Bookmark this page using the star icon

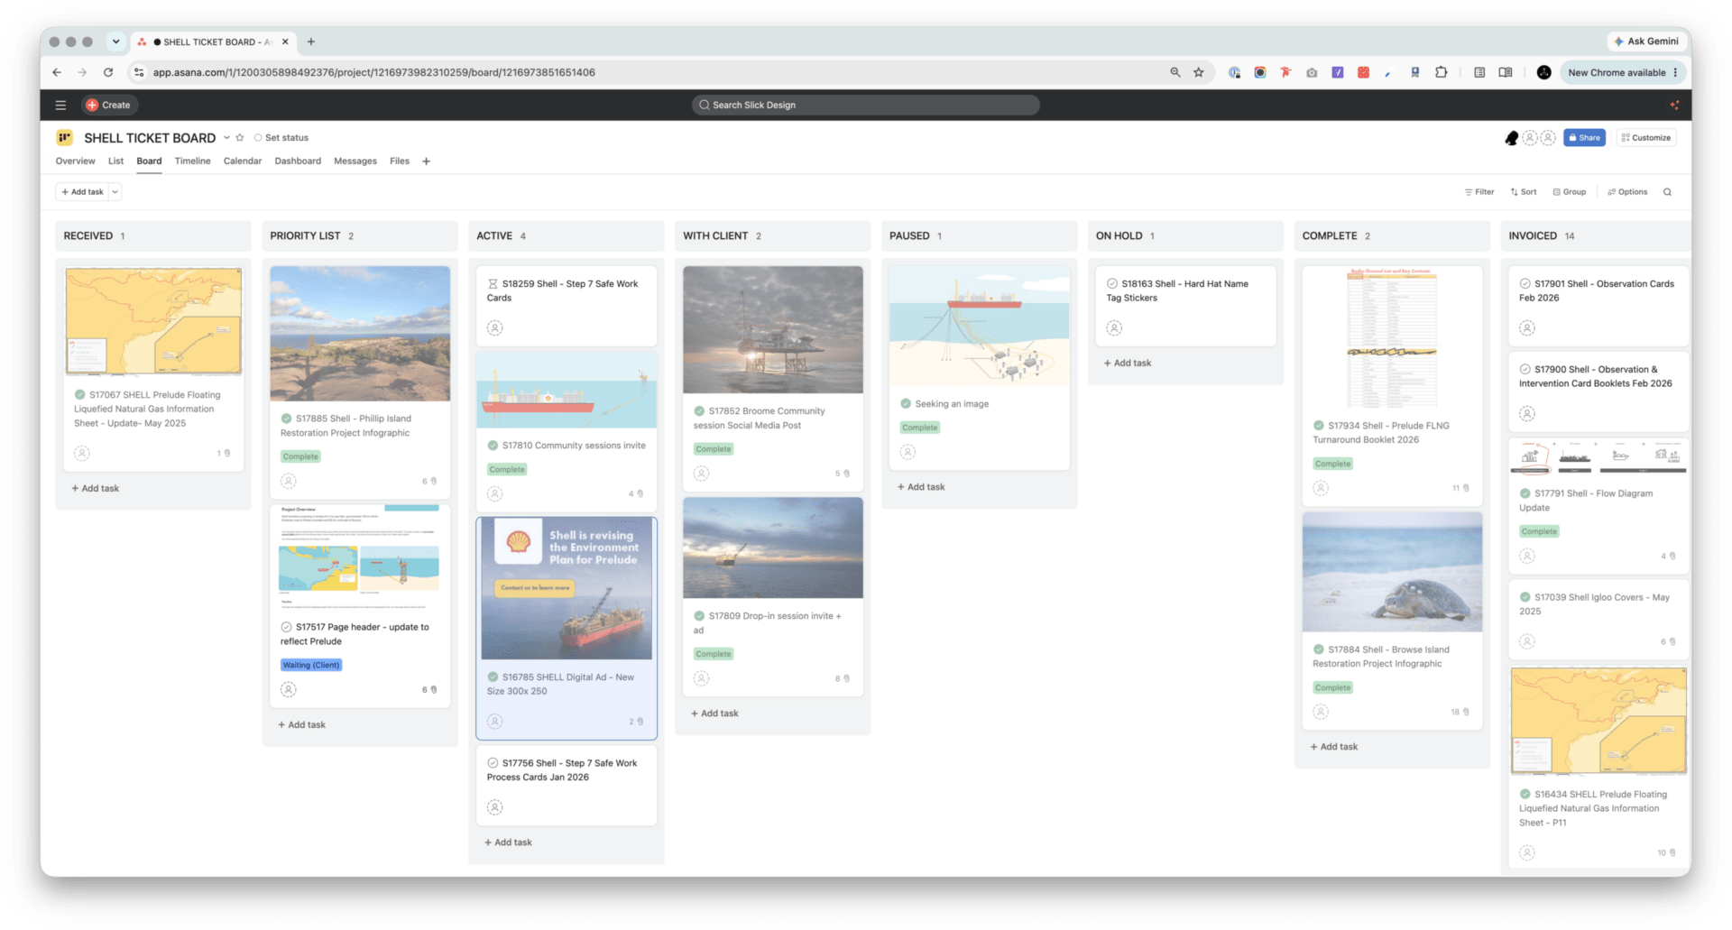point(1199,72)
